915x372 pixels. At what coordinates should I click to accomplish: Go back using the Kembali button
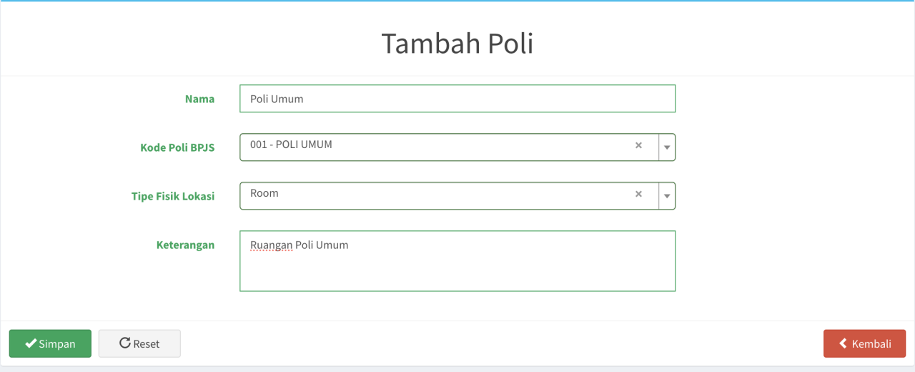point(865,343)
